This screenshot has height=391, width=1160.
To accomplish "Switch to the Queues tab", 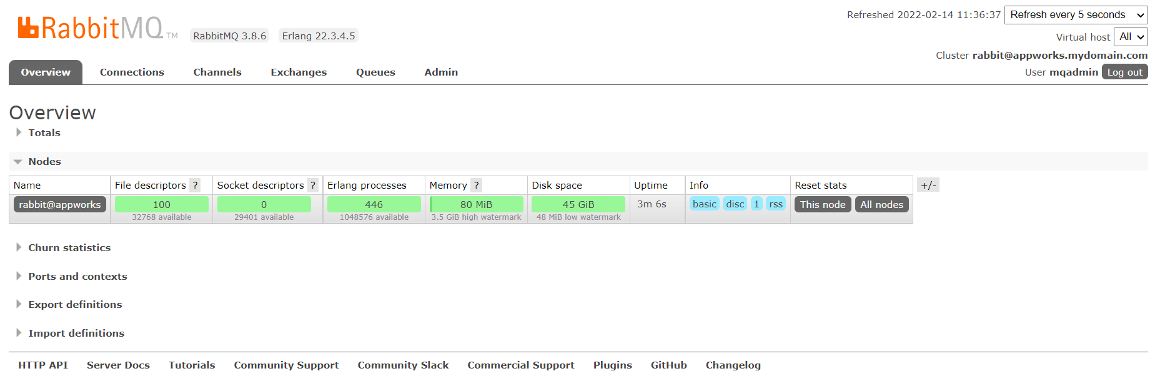I will [x=375, y=72].
